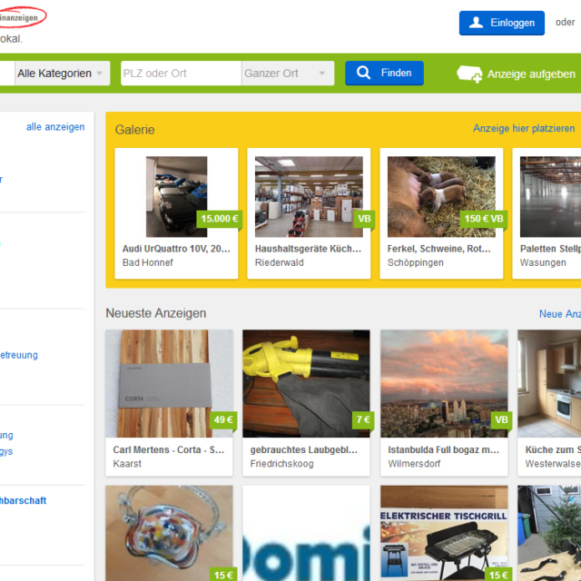The image size is (581, 581).
Task: Click the 'Wasungen' location text
Action: pos(543,262)
